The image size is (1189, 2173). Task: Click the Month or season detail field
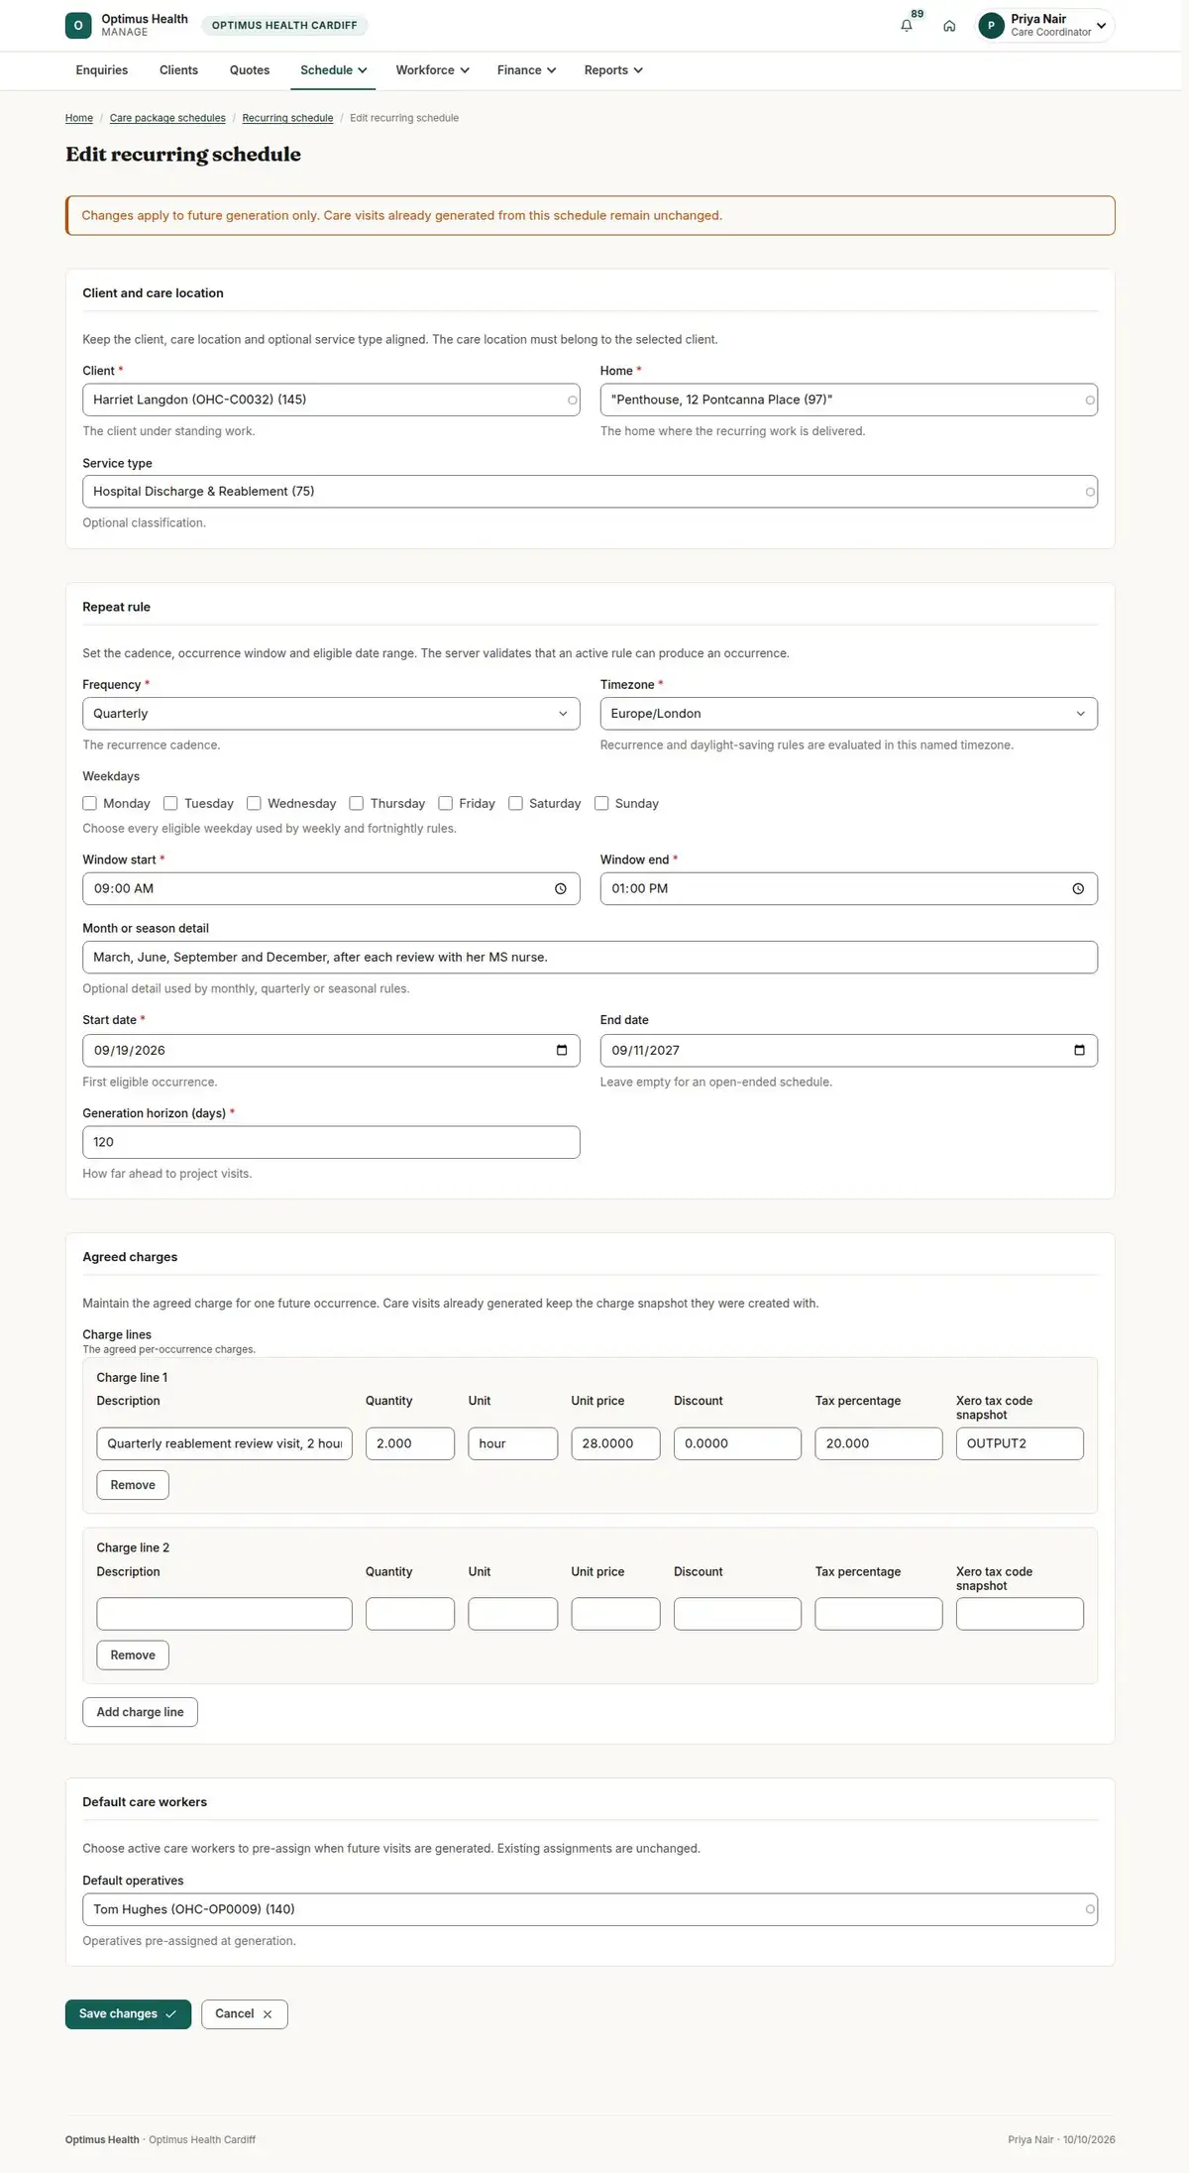pyautogui.click(x=590, y=958)
